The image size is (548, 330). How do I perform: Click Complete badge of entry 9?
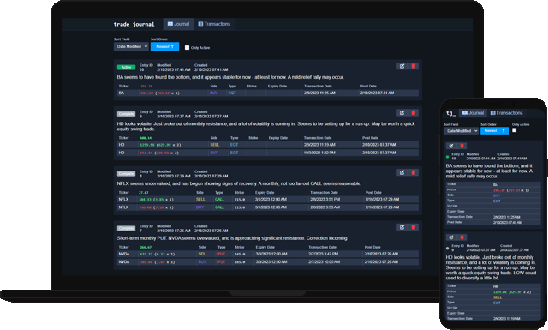click(126, 114)
